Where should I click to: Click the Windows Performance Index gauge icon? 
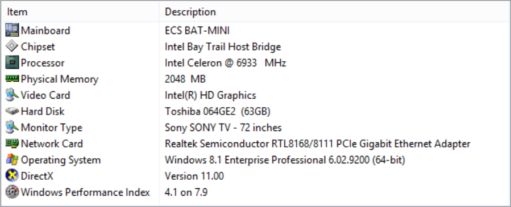[12, 192]
